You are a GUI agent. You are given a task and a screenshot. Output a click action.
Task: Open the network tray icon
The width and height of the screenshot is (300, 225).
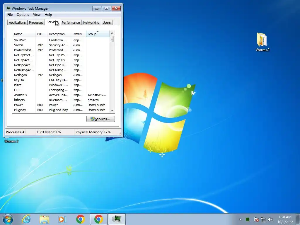click(x=263, y=219)
